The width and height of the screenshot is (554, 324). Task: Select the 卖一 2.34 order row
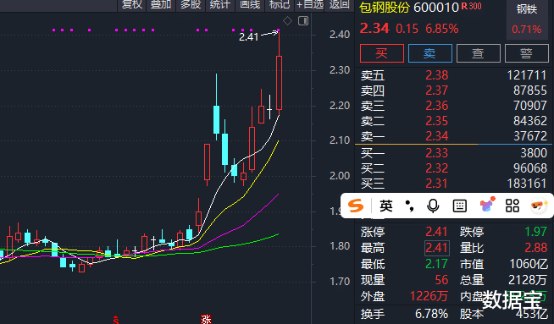pos(454,136)
